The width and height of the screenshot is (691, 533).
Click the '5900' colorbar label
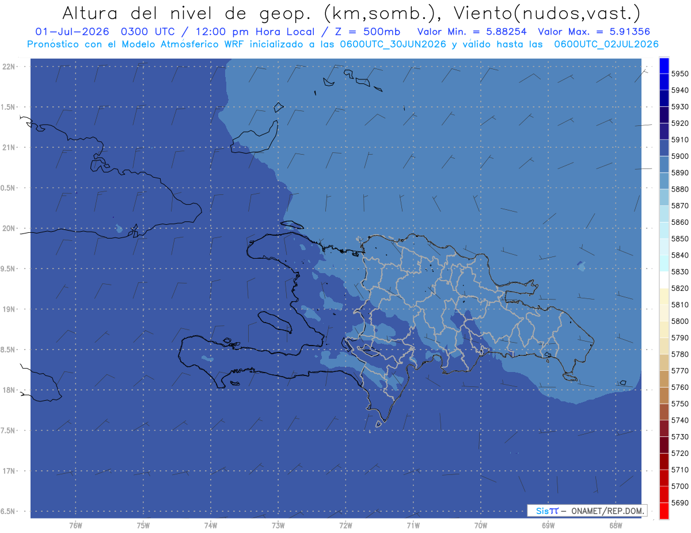680,156
